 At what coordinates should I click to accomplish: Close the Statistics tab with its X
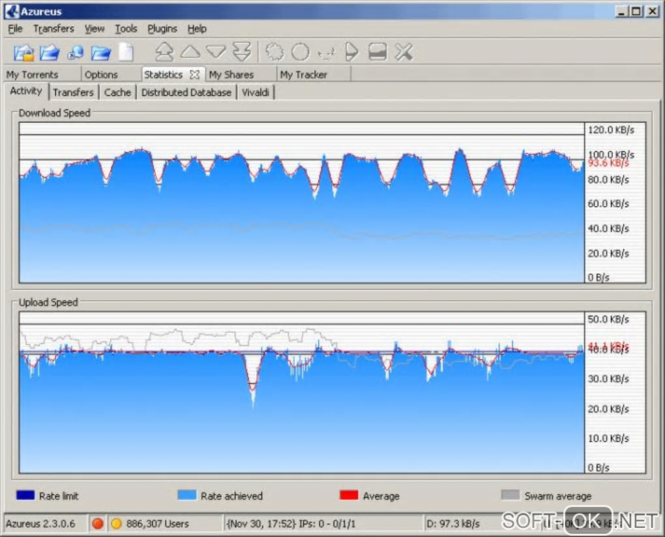pyautogui.click(x=194, y=74)
